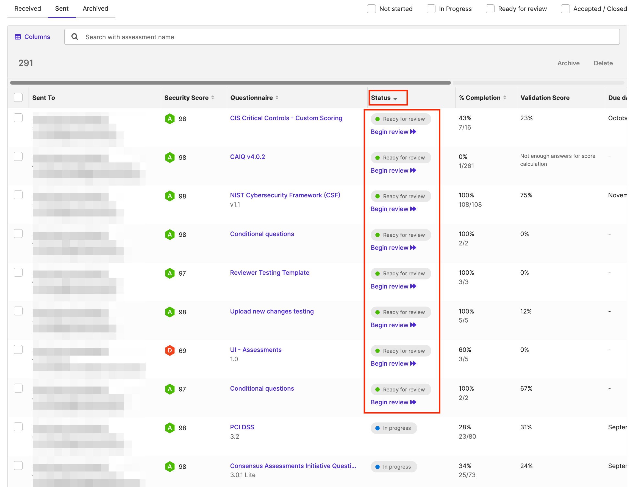Open NIST Cybersecurity Framework (CSF) link

(285, 195)
